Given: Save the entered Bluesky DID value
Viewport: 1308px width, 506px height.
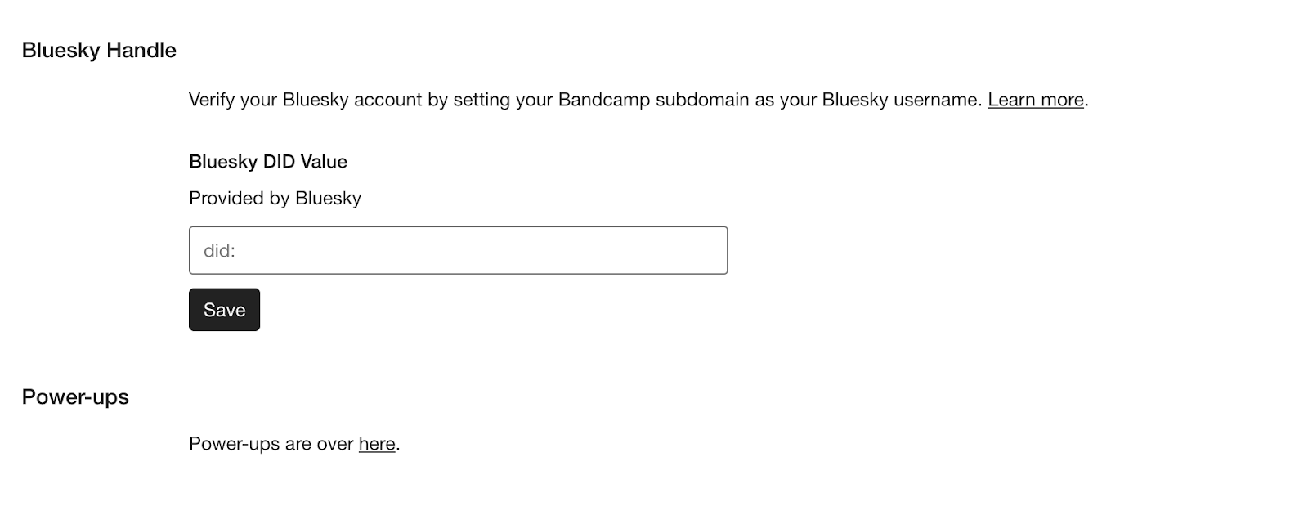Looking at the screenshot, I should tap(224, 310).
